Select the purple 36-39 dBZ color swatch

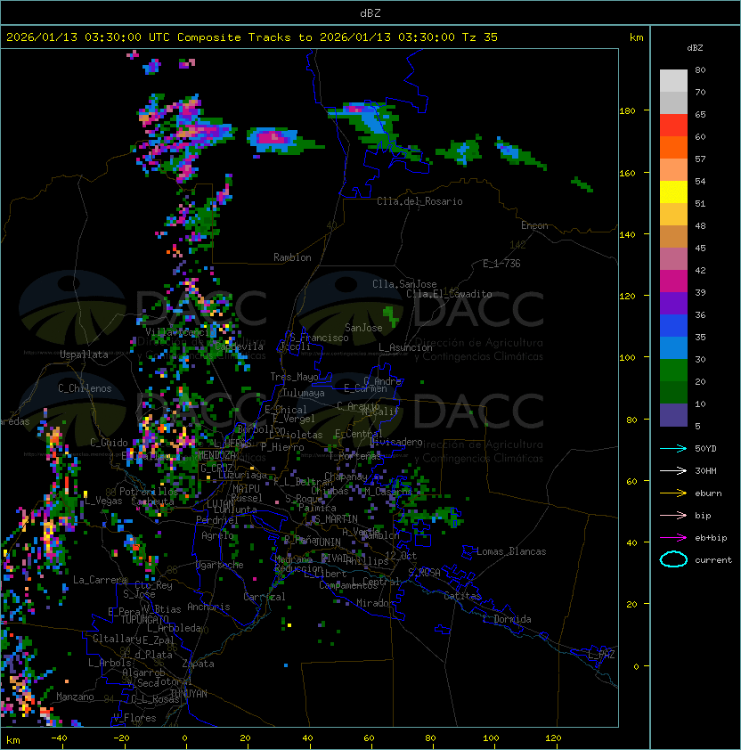pyautogui.click(x=673, y=304)
